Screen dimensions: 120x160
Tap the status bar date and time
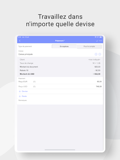click(23, 37)
